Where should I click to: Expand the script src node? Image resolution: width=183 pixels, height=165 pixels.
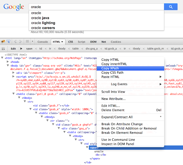pos(13,77)
